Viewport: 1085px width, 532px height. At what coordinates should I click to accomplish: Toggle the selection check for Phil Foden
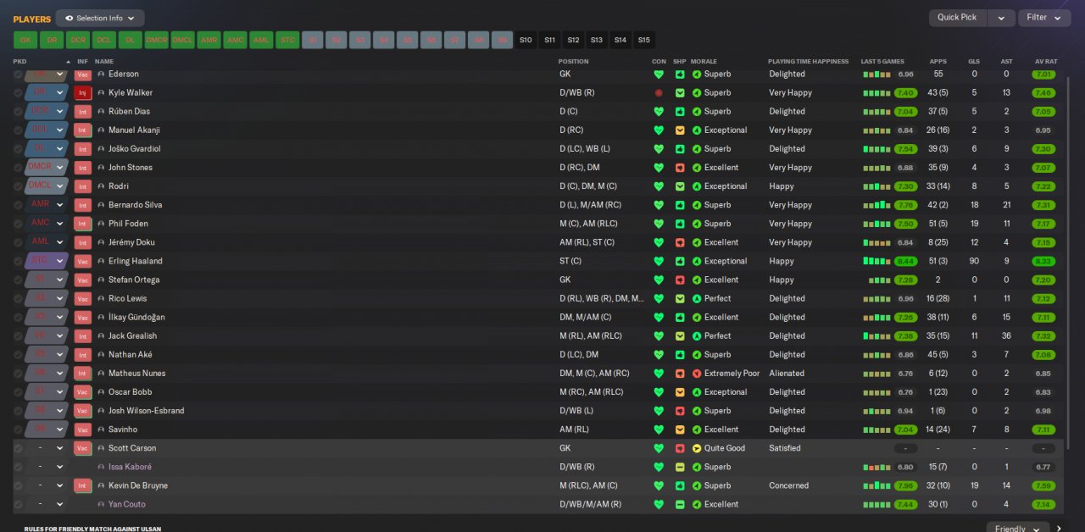pyautogui.click(x=18, y=224)
